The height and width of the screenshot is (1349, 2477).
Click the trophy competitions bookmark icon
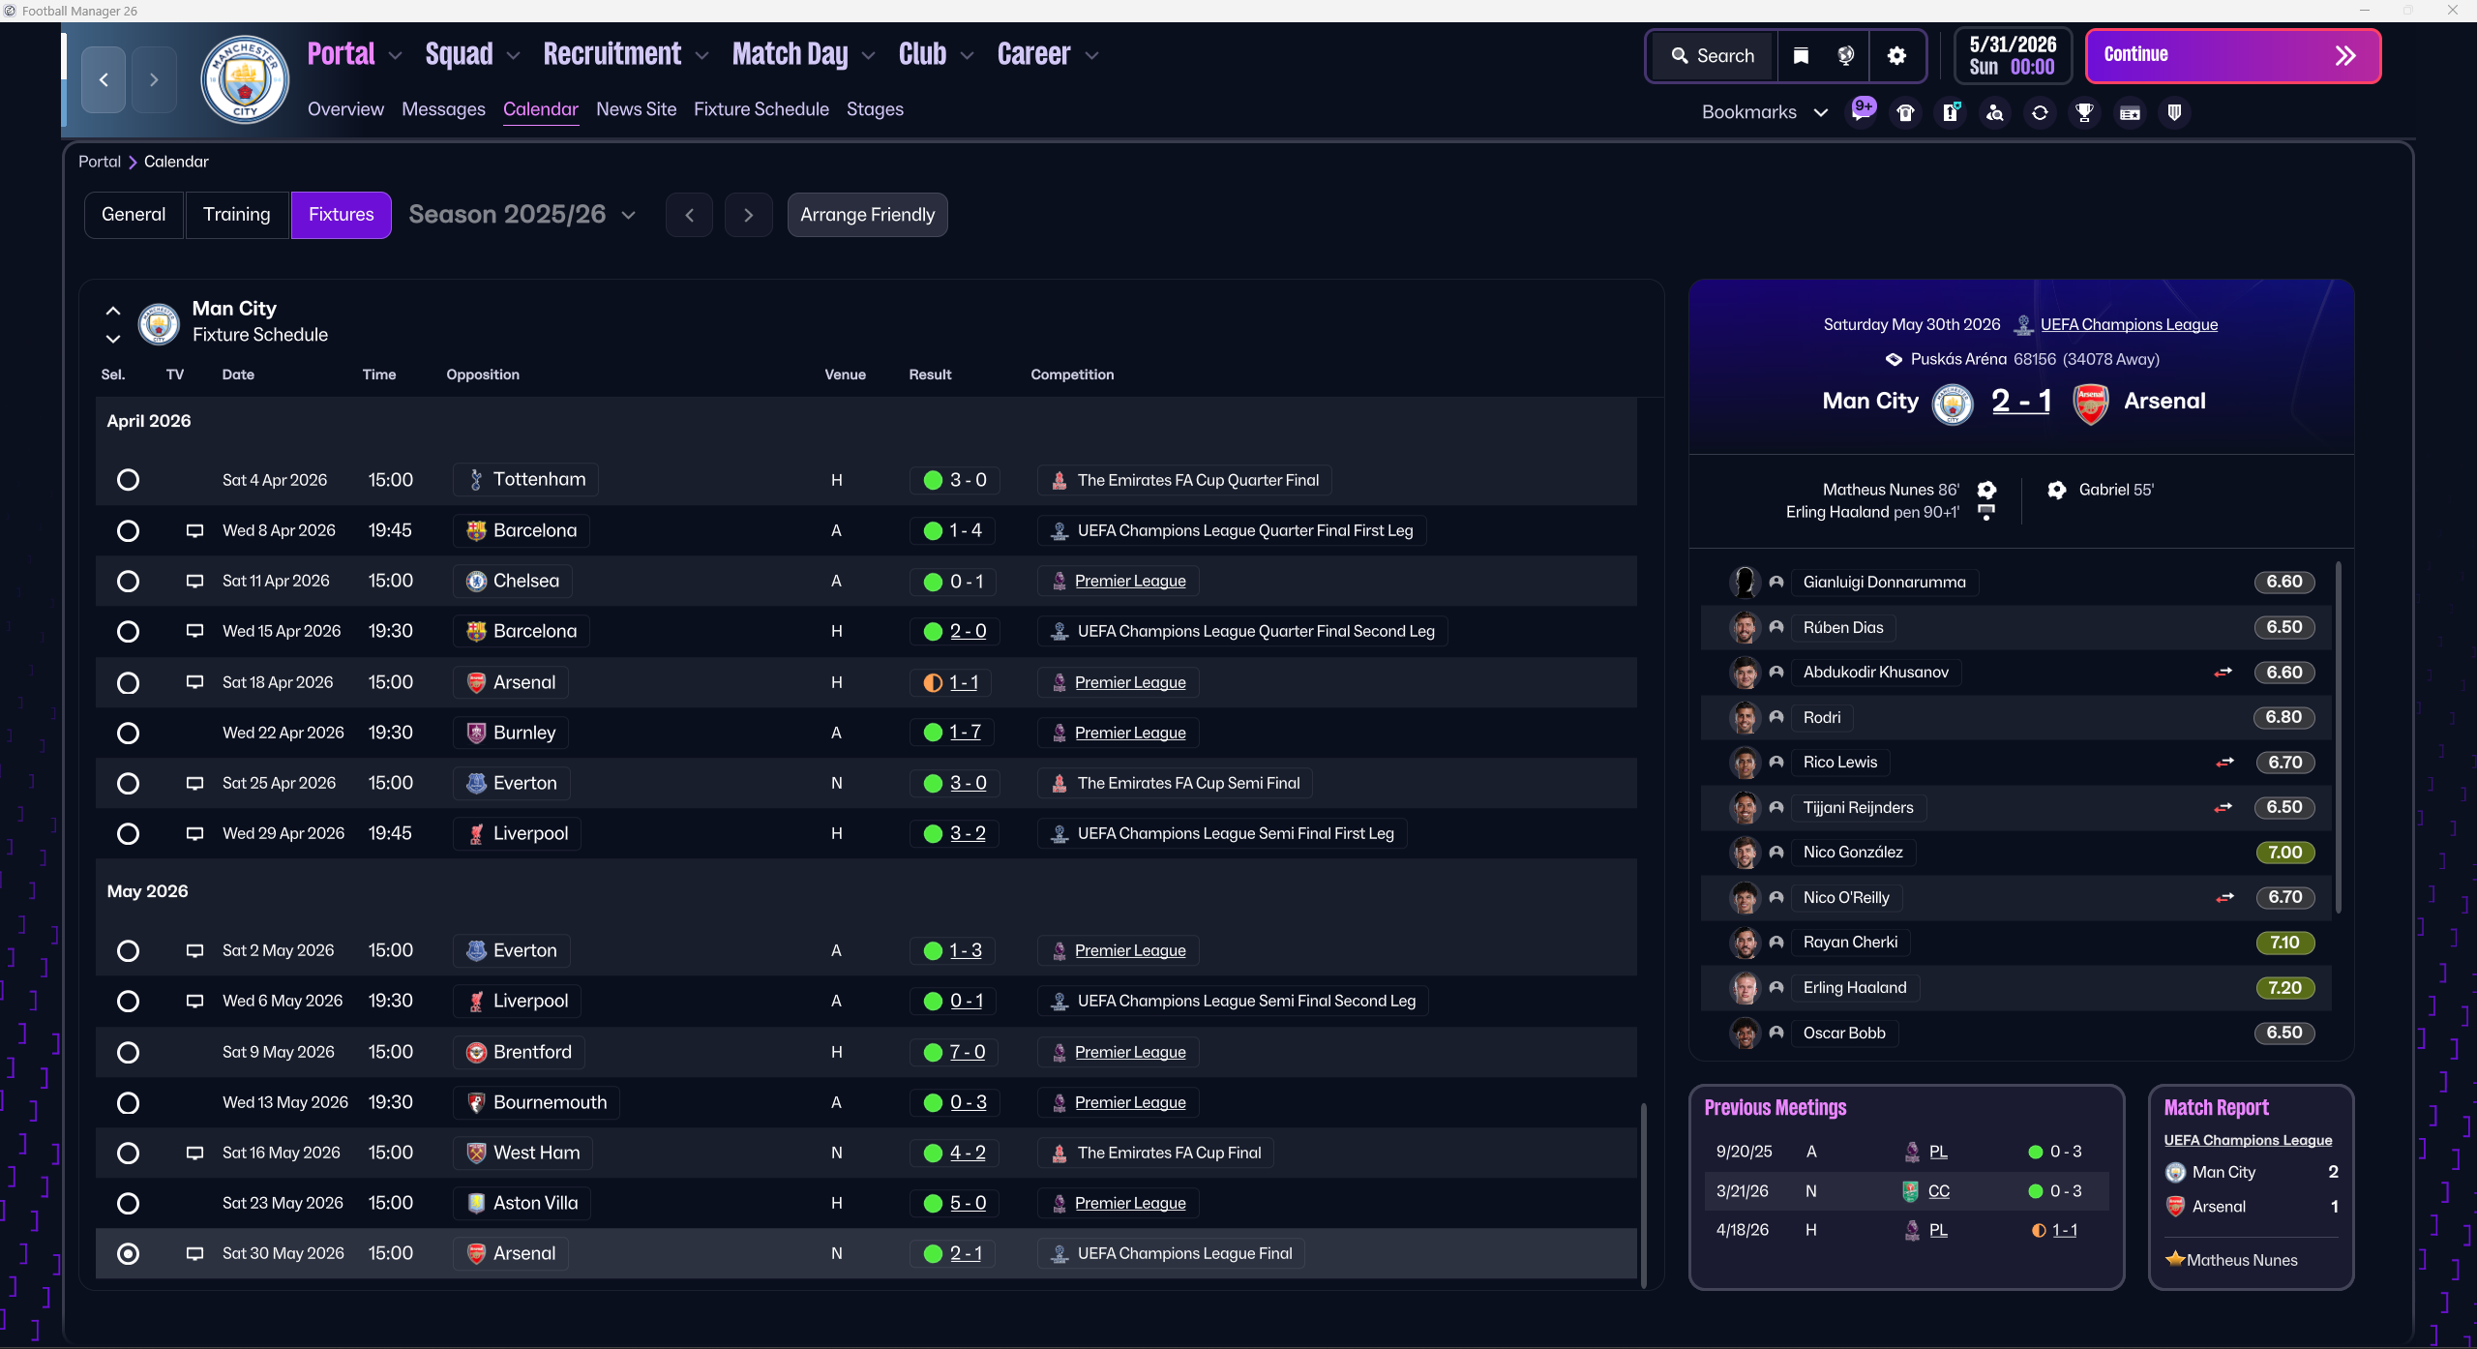(2084, 113)
